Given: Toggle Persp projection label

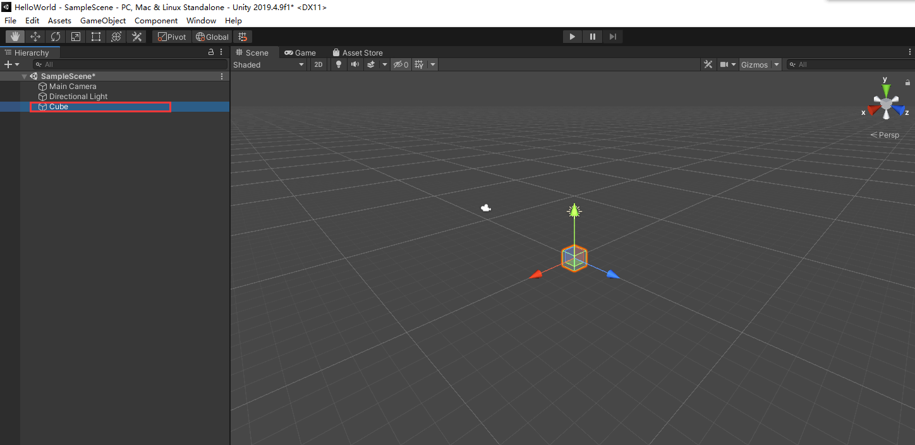Looking at the screenshot, I should (x=885, y=135).
